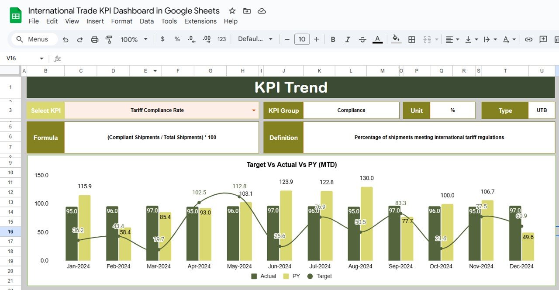The image size is (559, 290).
Task: Decrease decimal places
Action: tap(192, 39)
